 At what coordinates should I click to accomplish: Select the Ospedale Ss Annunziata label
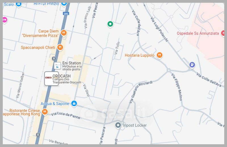pos(198,33)
